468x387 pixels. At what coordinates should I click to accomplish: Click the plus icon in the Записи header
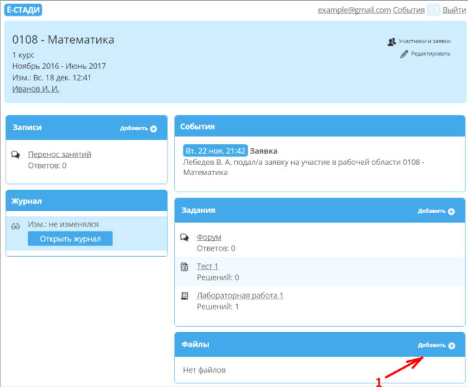coord(154,129)
